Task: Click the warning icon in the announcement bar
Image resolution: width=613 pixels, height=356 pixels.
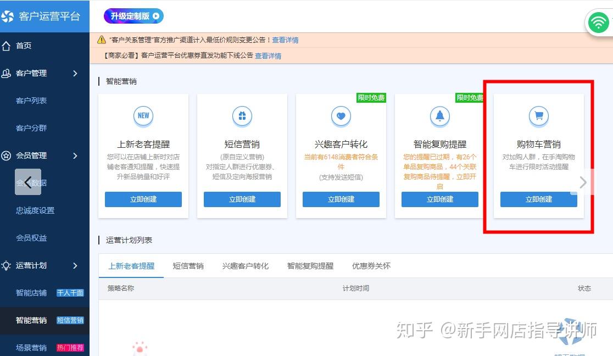Action: tap(102, 40)
